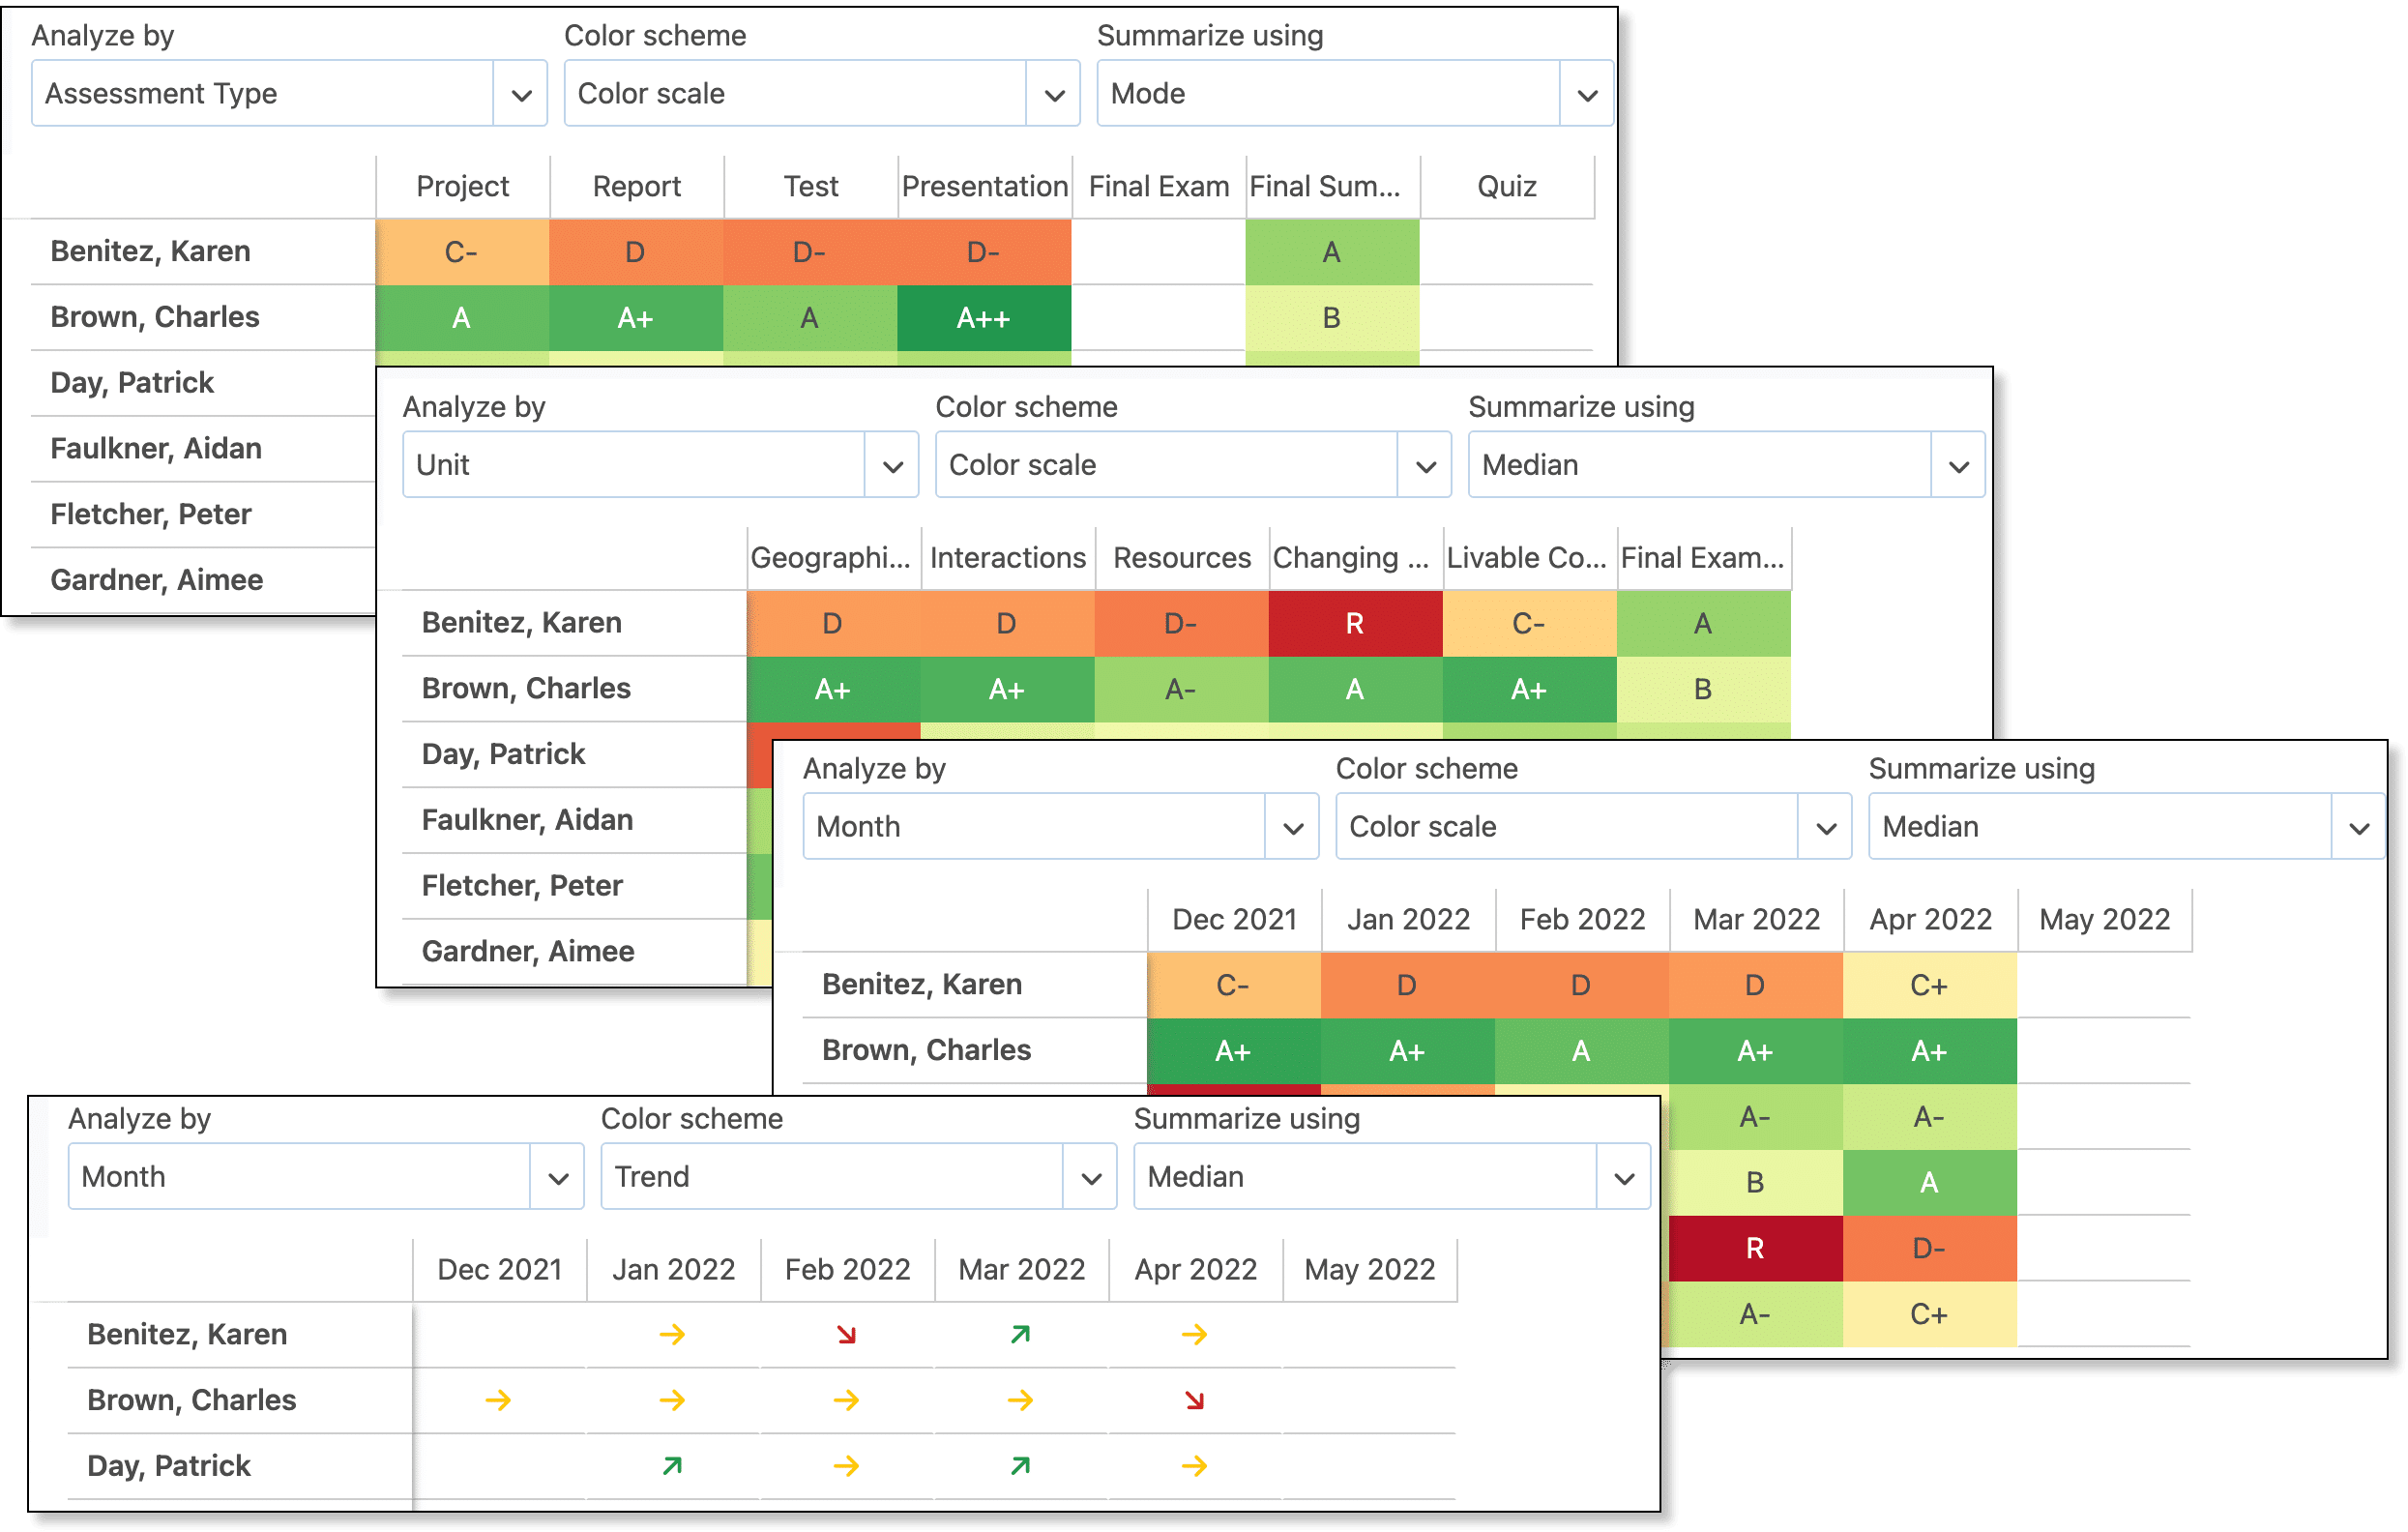2408x1532 pixels.
Task: Click Patrick Day's green up arrow in Jan 2022
Action: [672, 1466]
